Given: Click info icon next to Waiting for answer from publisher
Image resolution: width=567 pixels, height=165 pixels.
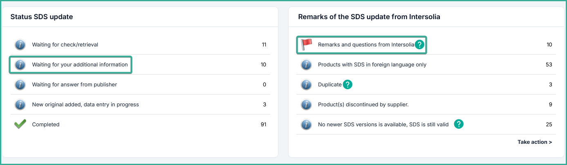Looking at the screenshot, I should 20,85.
